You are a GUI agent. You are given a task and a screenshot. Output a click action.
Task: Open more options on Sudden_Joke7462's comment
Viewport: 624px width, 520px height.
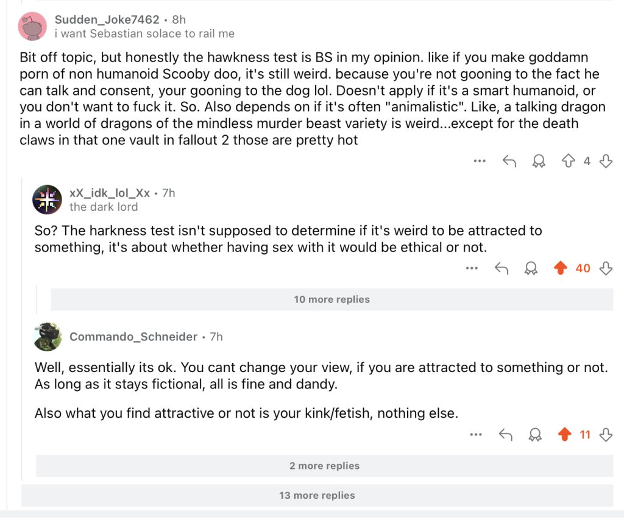coord(480,161)
